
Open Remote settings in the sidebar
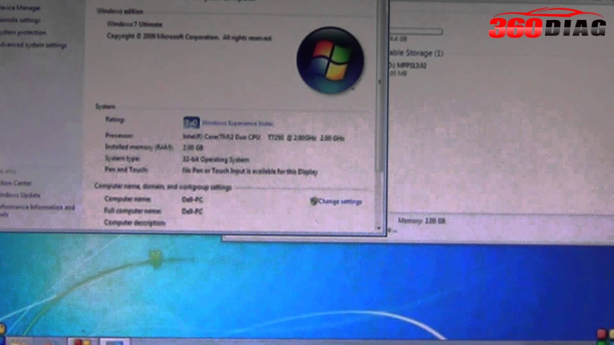[x=19, y=21]
